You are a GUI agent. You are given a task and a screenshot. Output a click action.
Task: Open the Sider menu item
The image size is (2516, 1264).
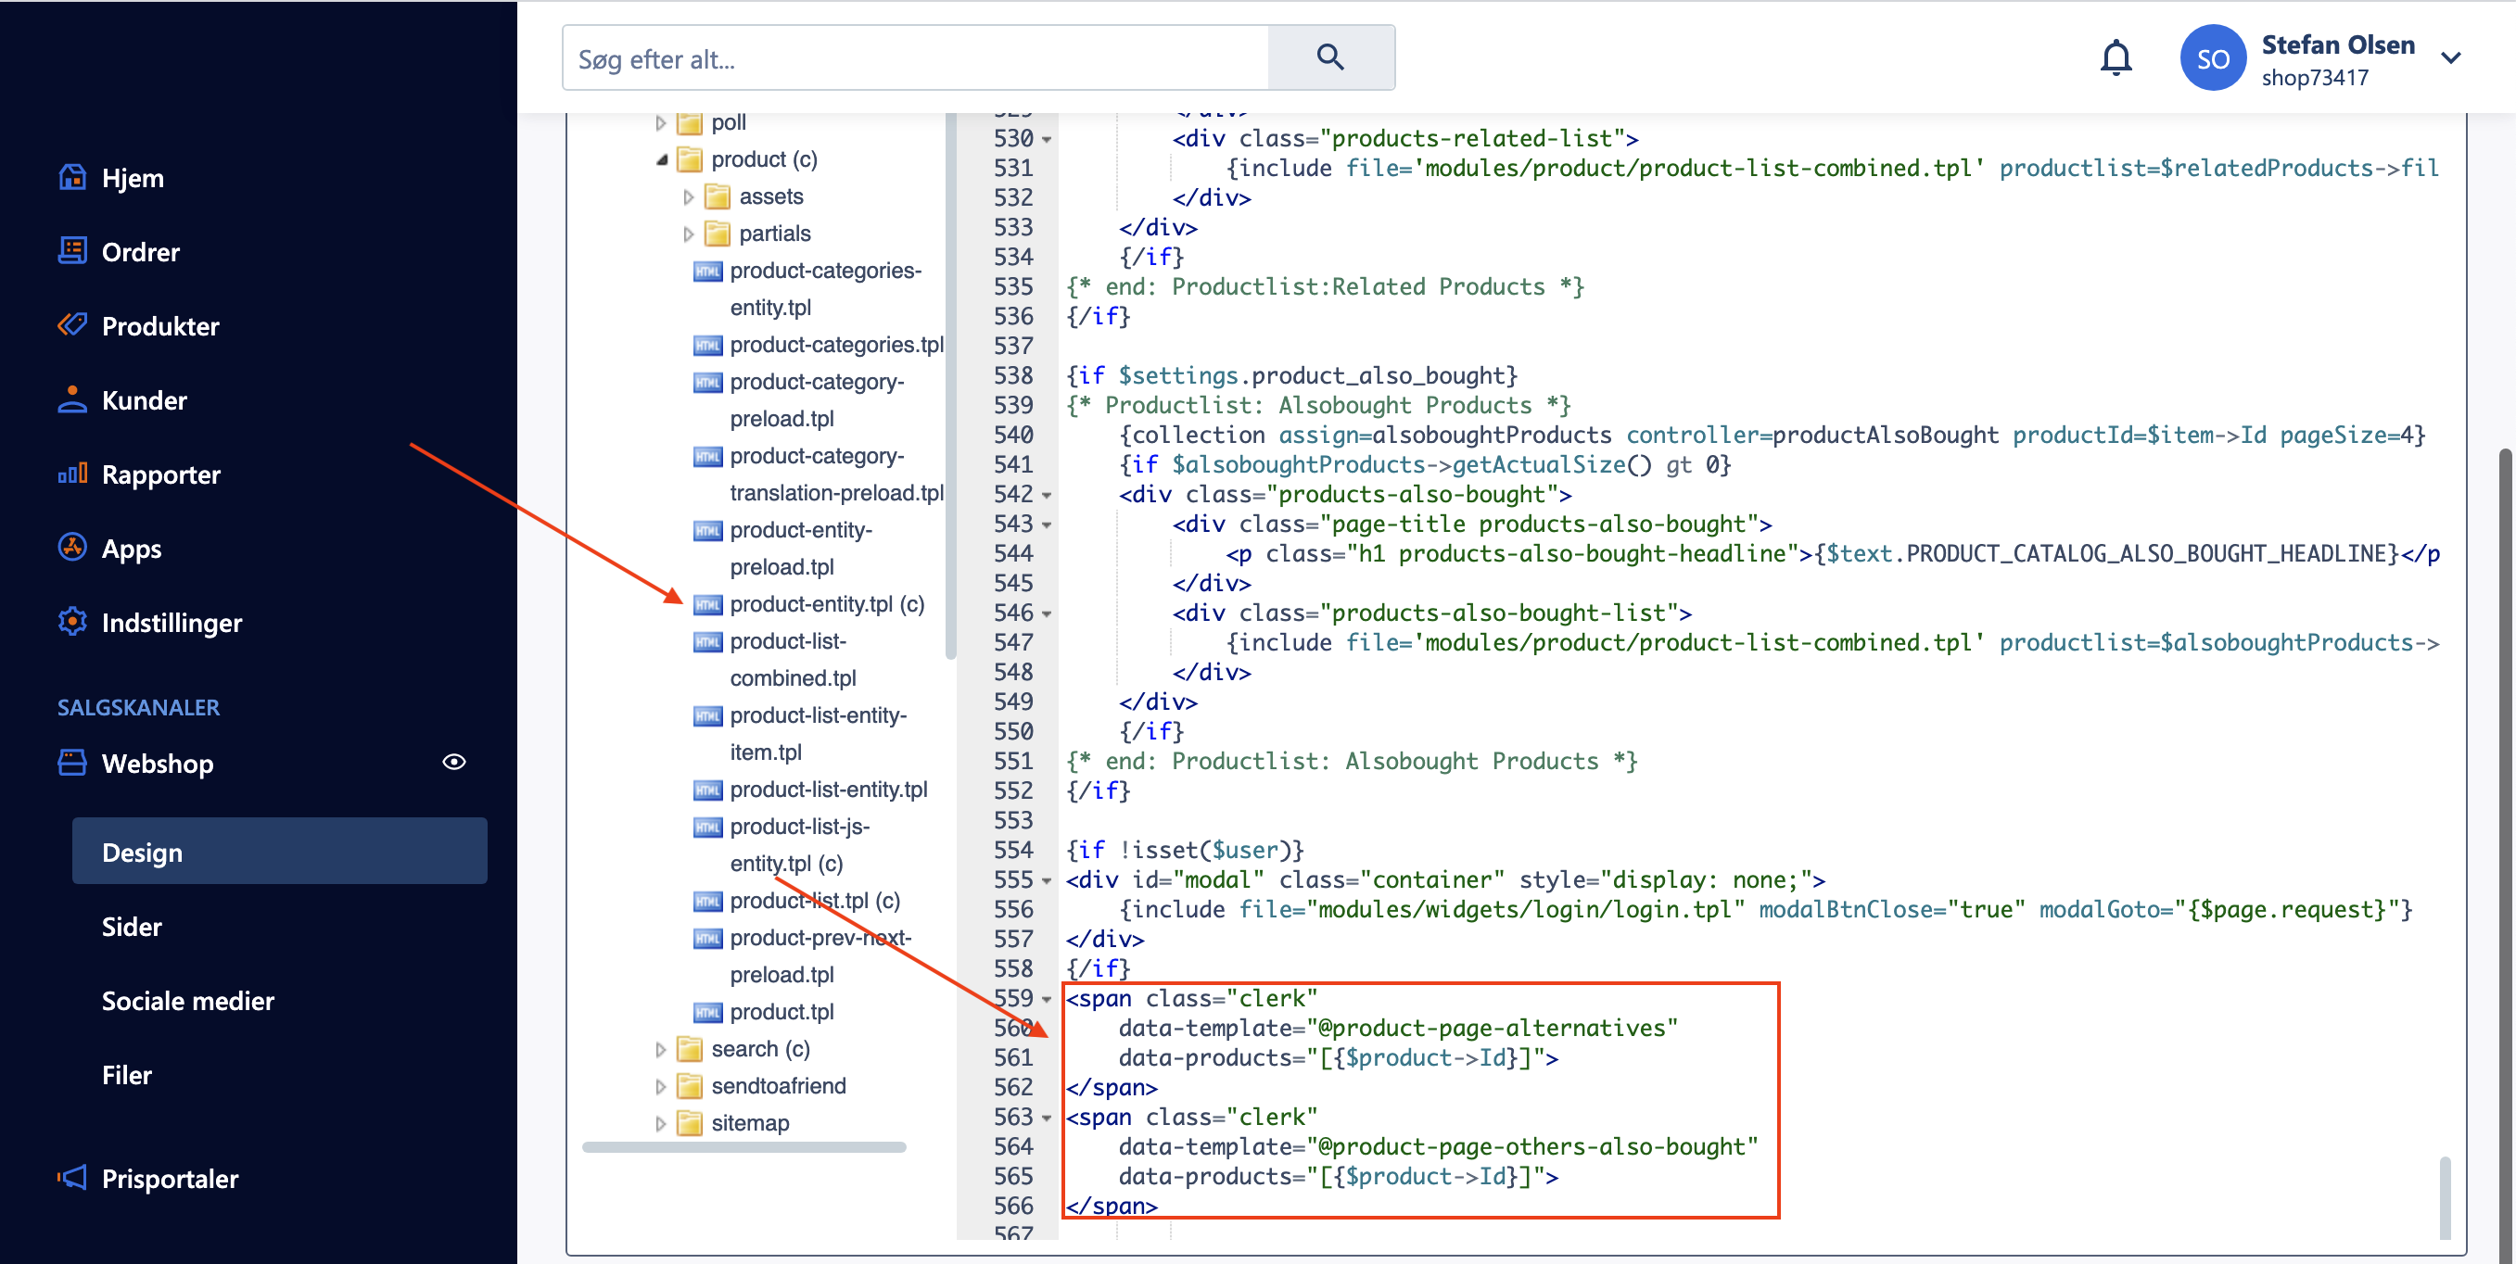[132, 927]
